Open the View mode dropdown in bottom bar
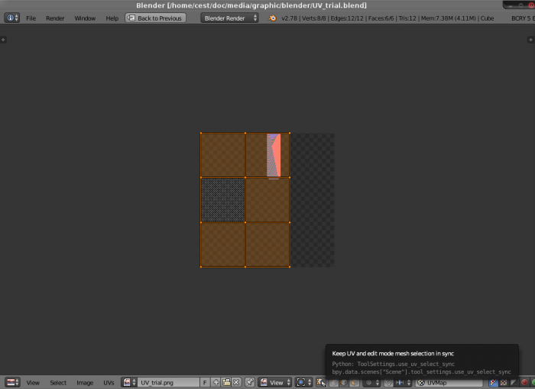The width and height of the screenshot is (535, 389). pos(275,382)
